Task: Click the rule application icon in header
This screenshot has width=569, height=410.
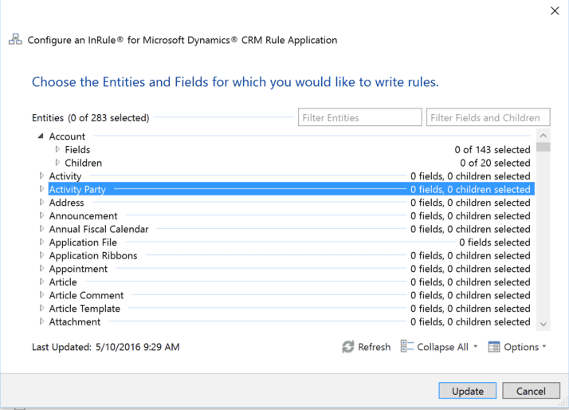Action: [15, 40]
